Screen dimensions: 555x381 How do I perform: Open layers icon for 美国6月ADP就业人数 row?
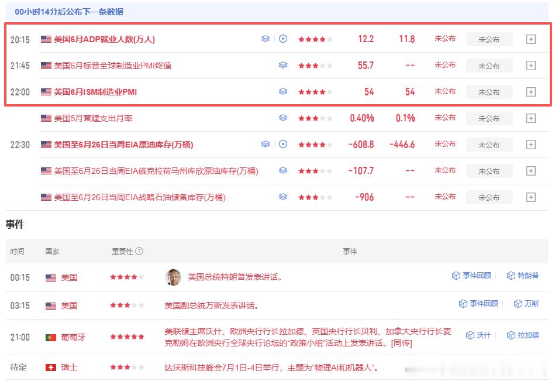[266, 39]
